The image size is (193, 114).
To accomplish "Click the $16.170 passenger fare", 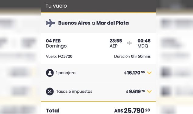I will coord(135,73).
